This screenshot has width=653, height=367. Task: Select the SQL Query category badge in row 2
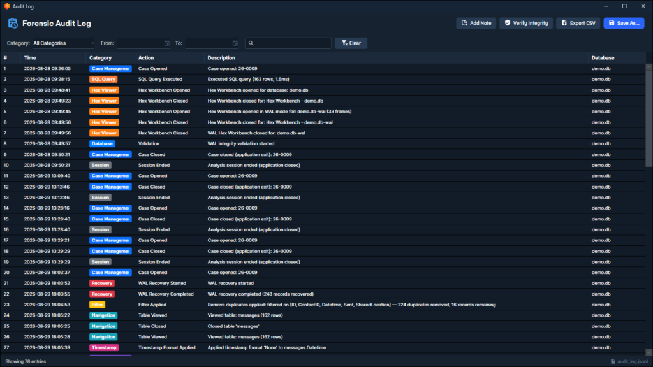tap(103, 79)
